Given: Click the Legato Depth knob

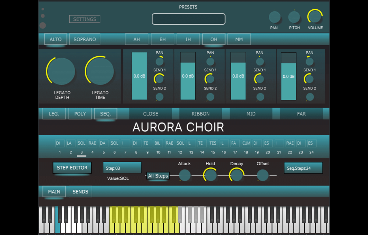Looking at the screenshot, I should [61, 71].
